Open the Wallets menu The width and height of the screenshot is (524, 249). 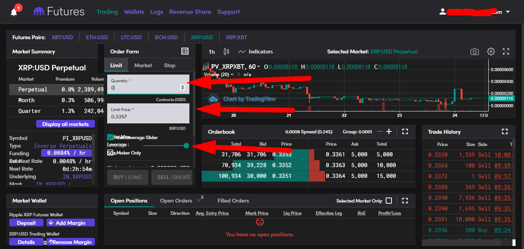pos(134,12)
